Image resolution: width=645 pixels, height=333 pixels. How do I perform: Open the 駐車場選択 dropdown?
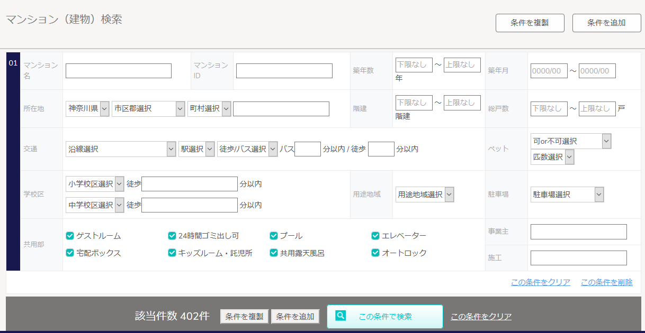tap(567, 195)
